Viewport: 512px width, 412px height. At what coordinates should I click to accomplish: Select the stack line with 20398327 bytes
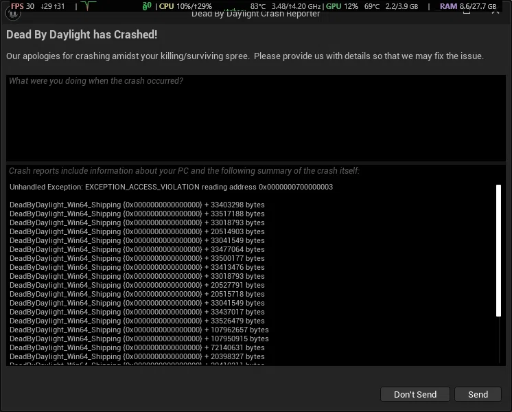137,356
